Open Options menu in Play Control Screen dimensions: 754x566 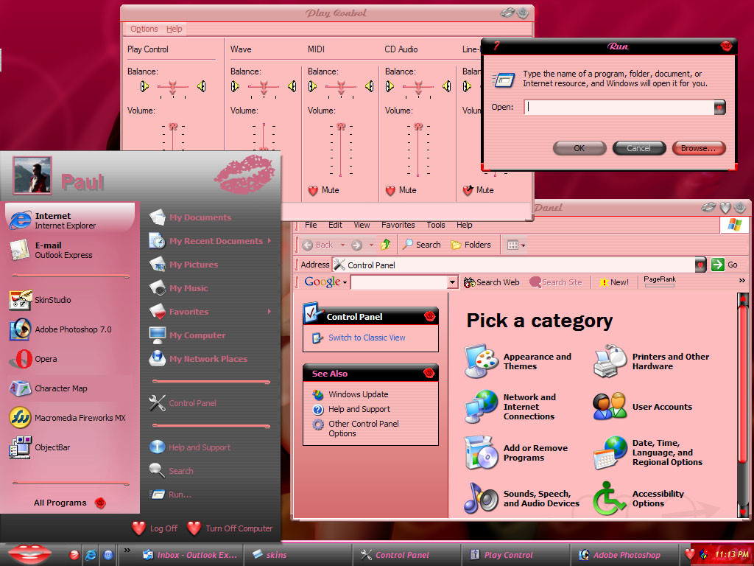tap(144, 29)
